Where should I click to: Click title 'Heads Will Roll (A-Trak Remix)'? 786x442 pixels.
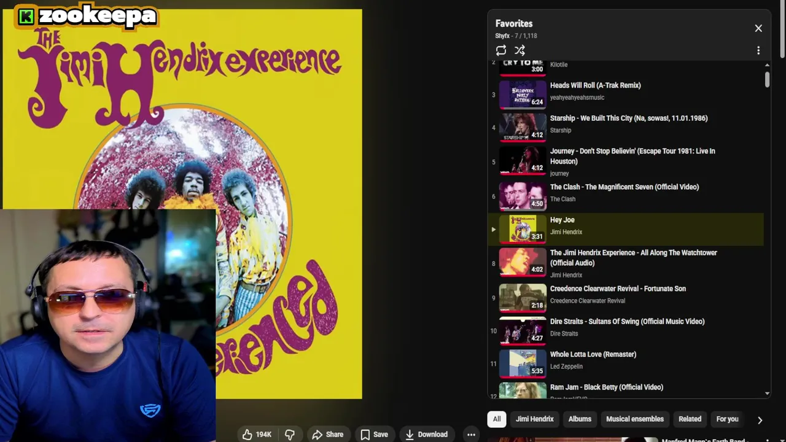click(x=595, y=85)
